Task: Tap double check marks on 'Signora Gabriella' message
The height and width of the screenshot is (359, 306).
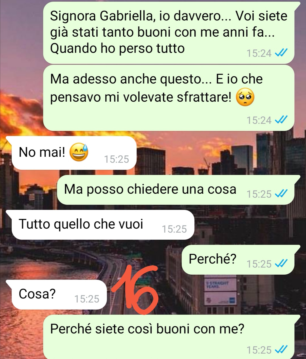Action: coord(281,53)
